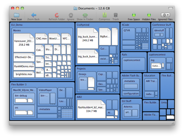Select the flashbuilder4_b2_mac 334.7 MB file
This screenshot has height=138, width=184.
point(91,109)
